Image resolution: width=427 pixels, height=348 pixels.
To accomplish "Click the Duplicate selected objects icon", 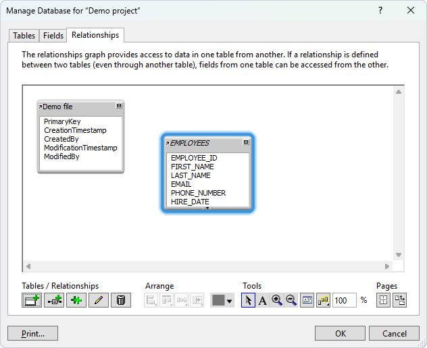I will tap(76, 300).
